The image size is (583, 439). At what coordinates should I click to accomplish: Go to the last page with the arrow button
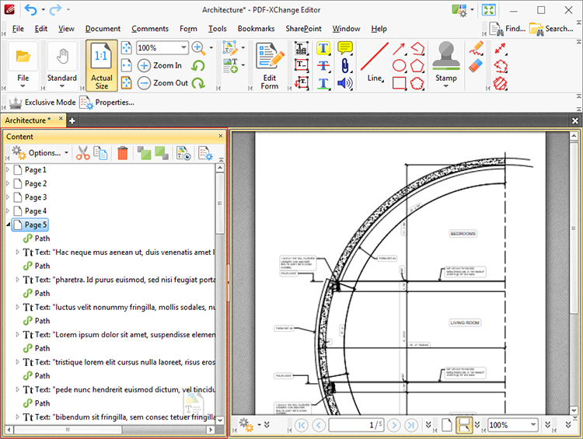(x=411, y=425)
